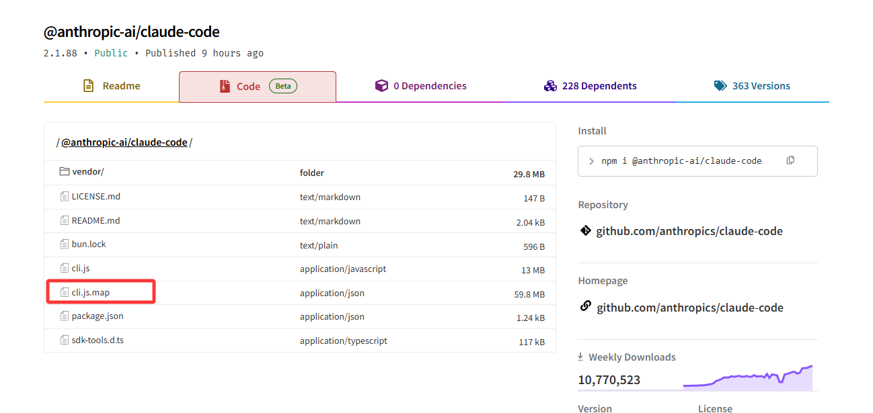The height and width of the screenshot is (413, 873).
Task: Open the cli.js file
Action: pyautogui.click(x=81, y=268)
